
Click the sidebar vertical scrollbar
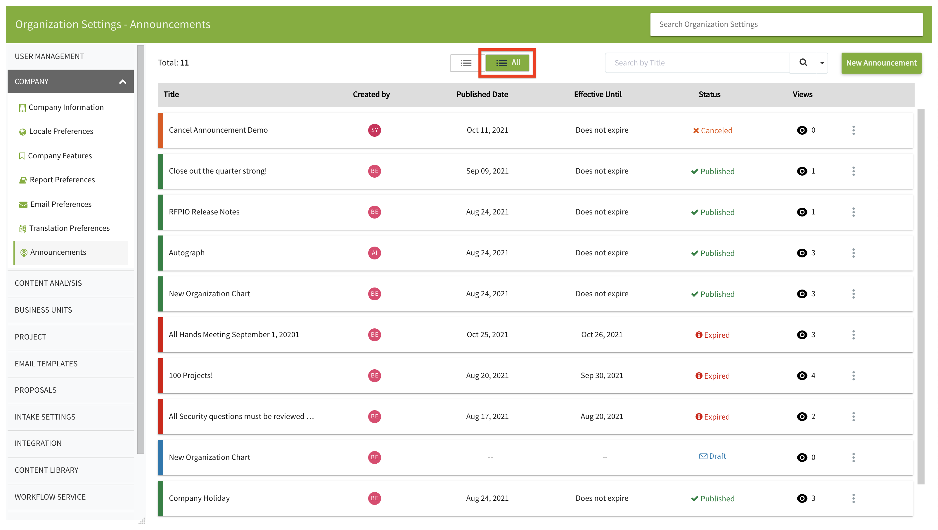coord(141,249)
